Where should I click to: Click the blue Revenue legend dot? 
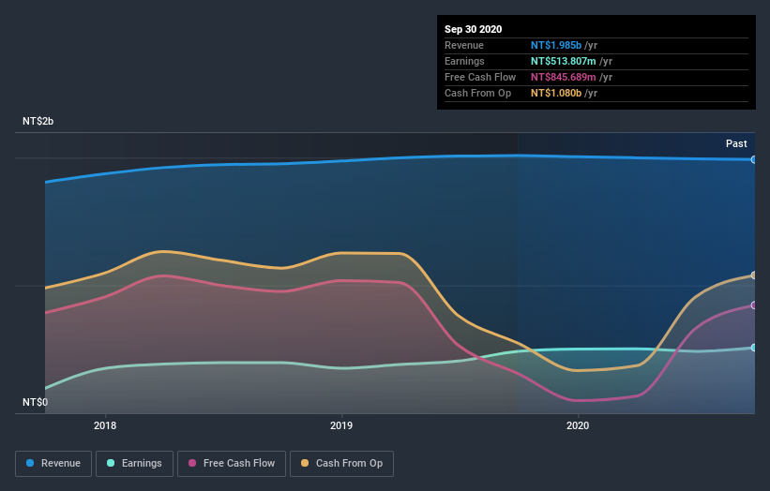30,463
